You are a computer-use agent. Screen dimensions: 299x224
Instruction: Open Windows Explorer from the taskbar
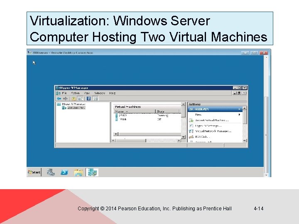tap(78, 173)
